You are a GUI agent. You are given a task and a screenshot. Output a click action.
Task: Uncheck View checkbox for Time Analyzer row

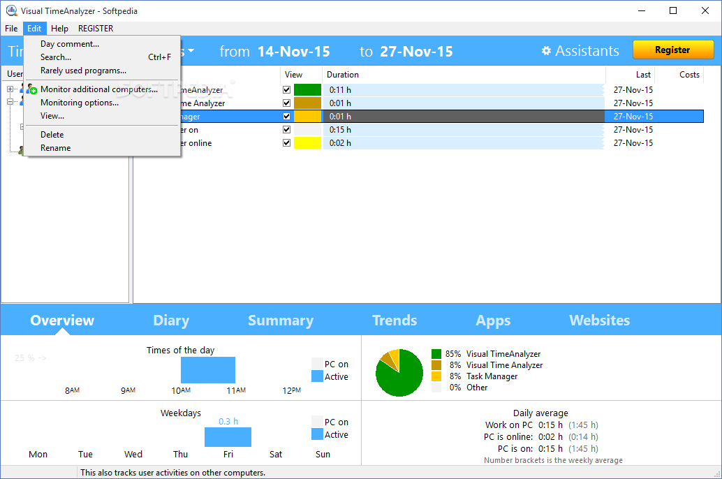[x=286, y=103]
